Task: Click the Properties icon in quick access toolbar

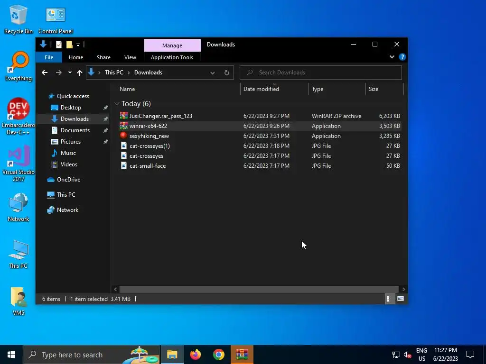Action: click(x=58, y=45)
